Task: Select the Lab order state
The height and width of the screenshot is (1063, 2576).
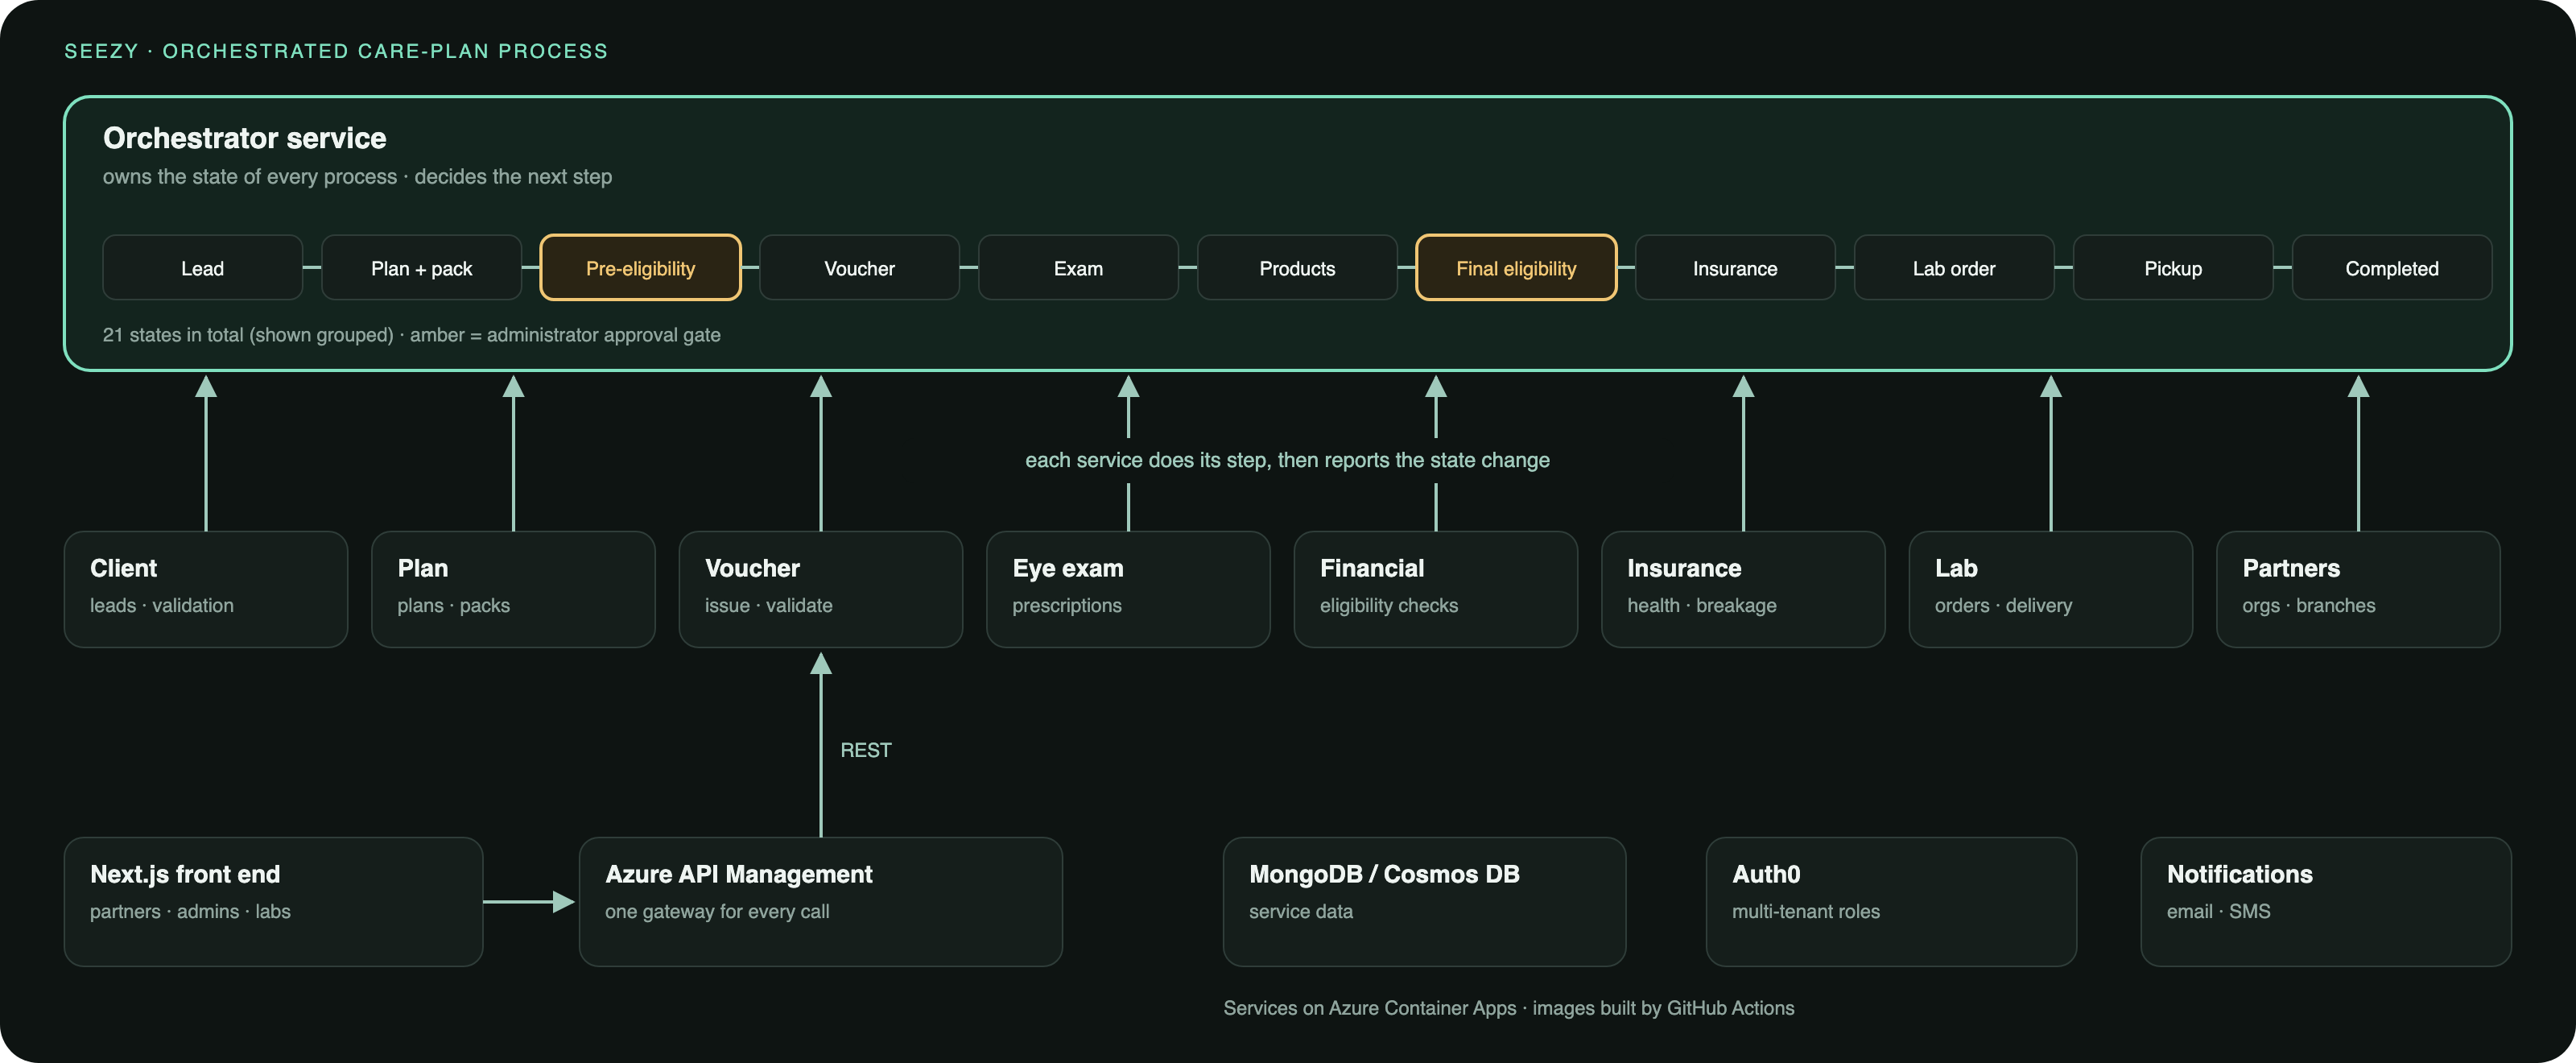Action: [1954, 268]
